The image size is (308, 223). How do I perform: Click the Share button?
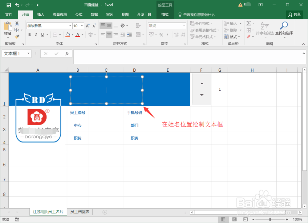(294, 14)
